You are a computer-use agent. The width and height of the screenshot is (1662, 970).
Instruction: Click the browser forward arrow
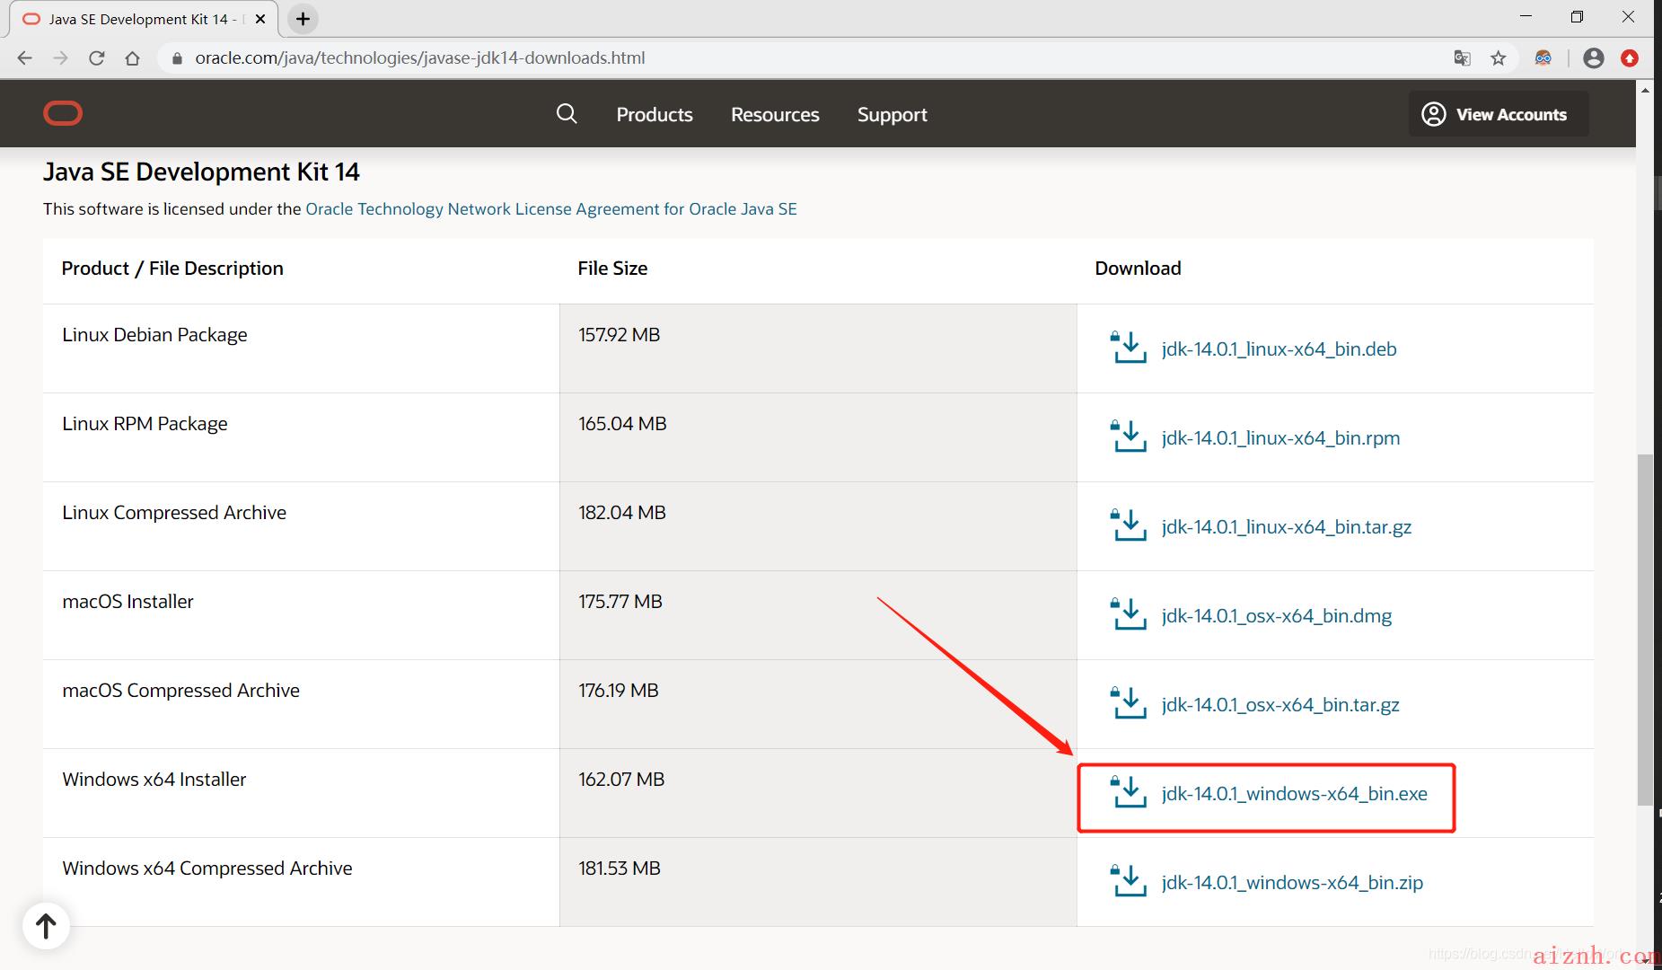click(x=60, y=58)
